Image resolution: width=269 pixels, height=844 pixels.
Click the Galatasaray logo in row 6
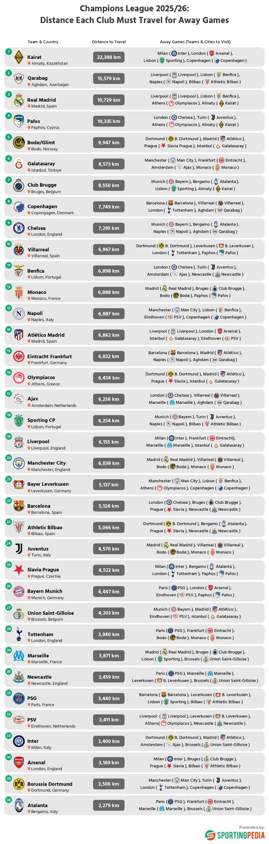click(x=19, y=164)
